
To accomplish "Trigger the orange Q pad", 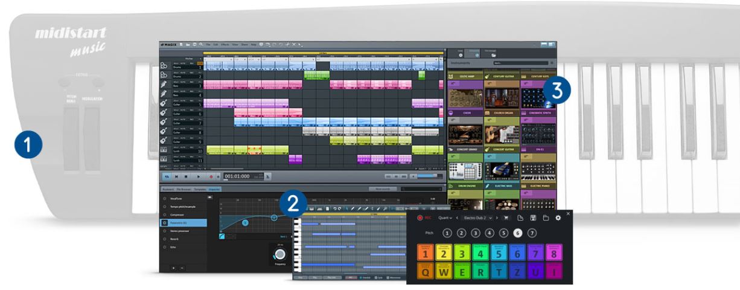I will [426, 271].
